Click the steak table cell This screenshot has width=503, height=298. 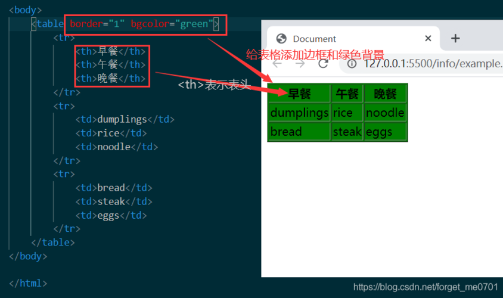coord(347,132)
